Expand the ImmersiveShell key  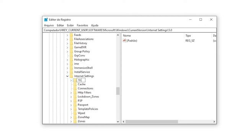(67, 68)
